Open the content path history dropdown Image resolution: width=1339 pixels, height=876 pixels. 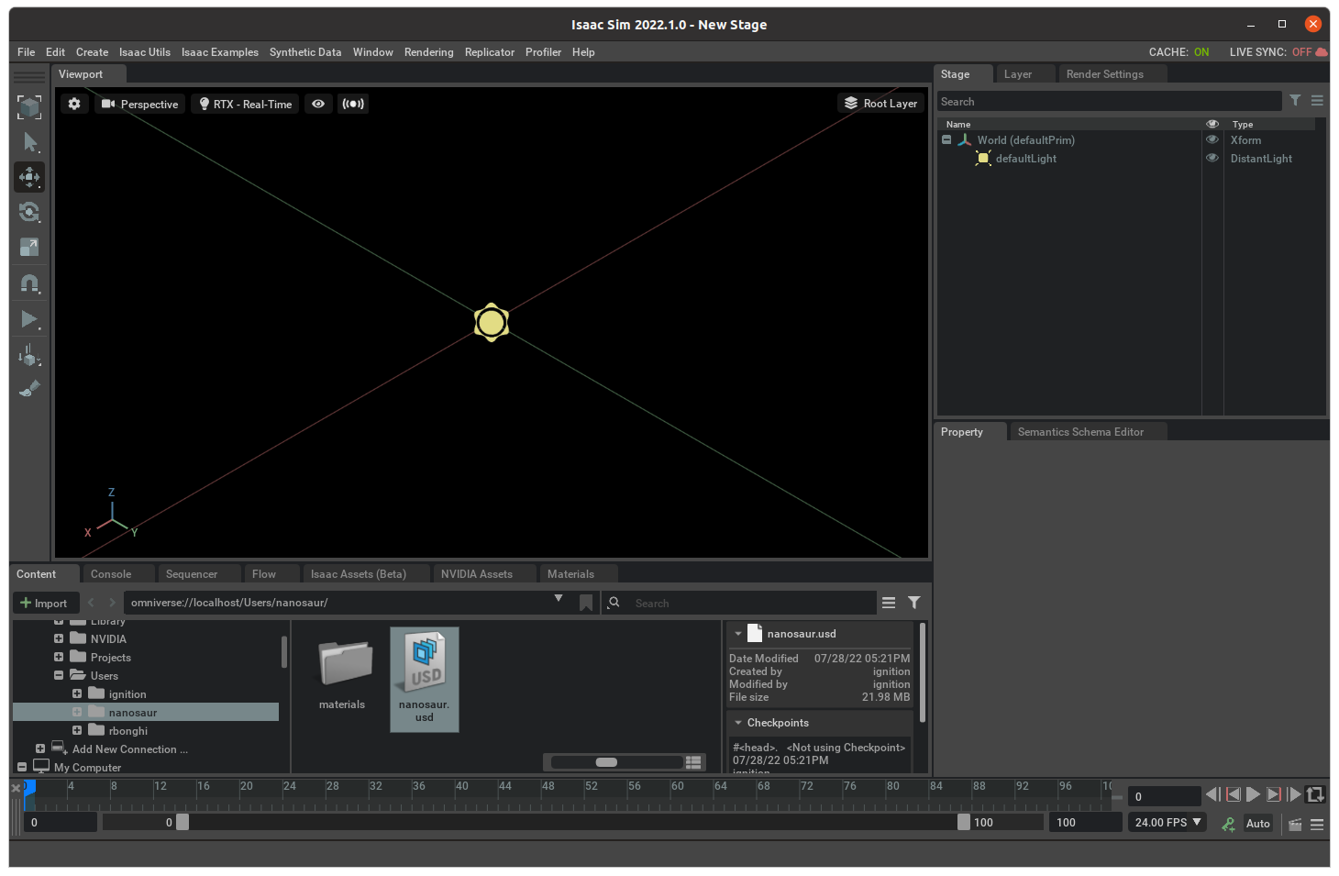click(559, 599)
